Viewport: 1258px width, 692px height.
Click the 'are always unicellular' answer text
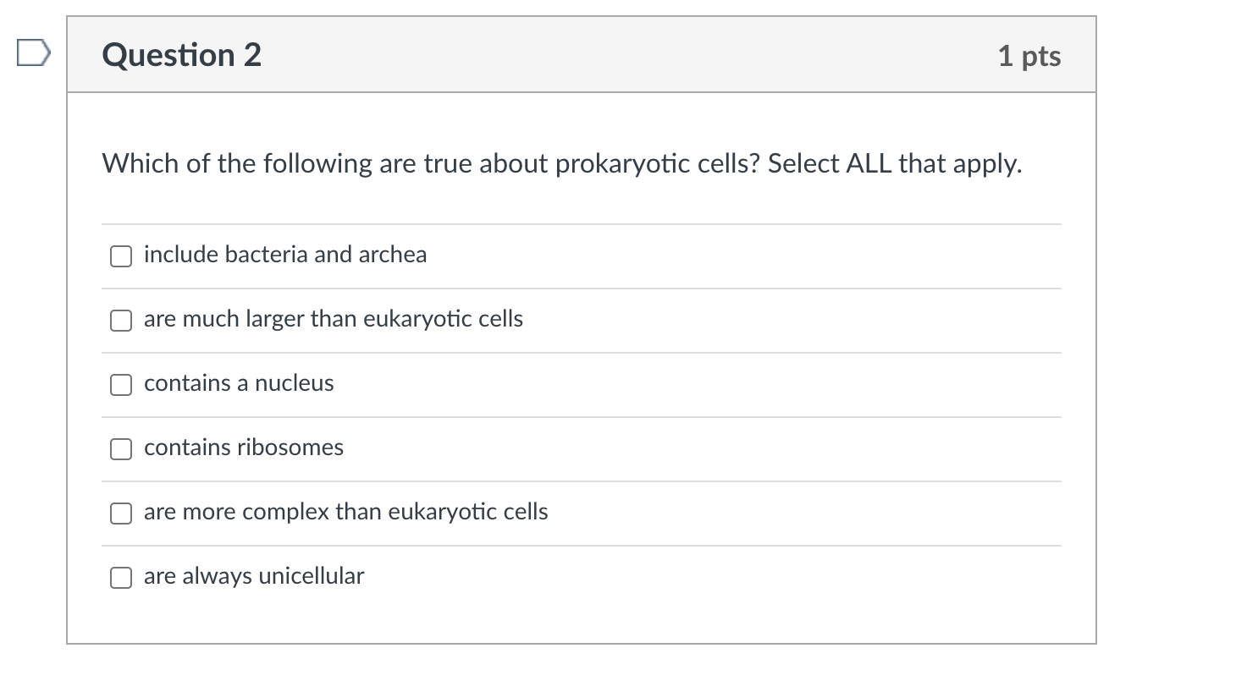pyautogui.click(x=254, y=576)
